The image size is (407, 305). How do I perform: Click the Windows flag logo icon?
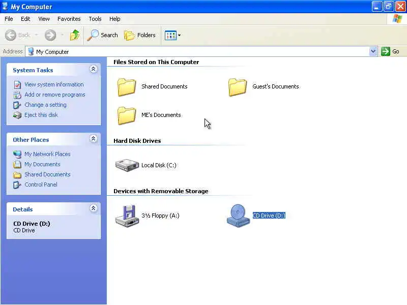coord(397,19)
